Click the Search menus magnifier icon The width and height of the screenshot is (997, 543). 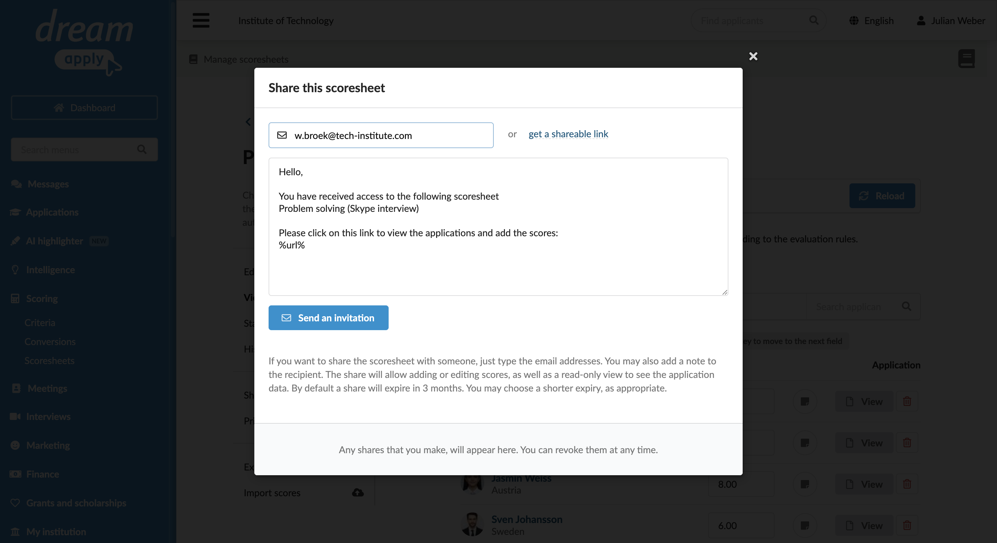(142, 149)
